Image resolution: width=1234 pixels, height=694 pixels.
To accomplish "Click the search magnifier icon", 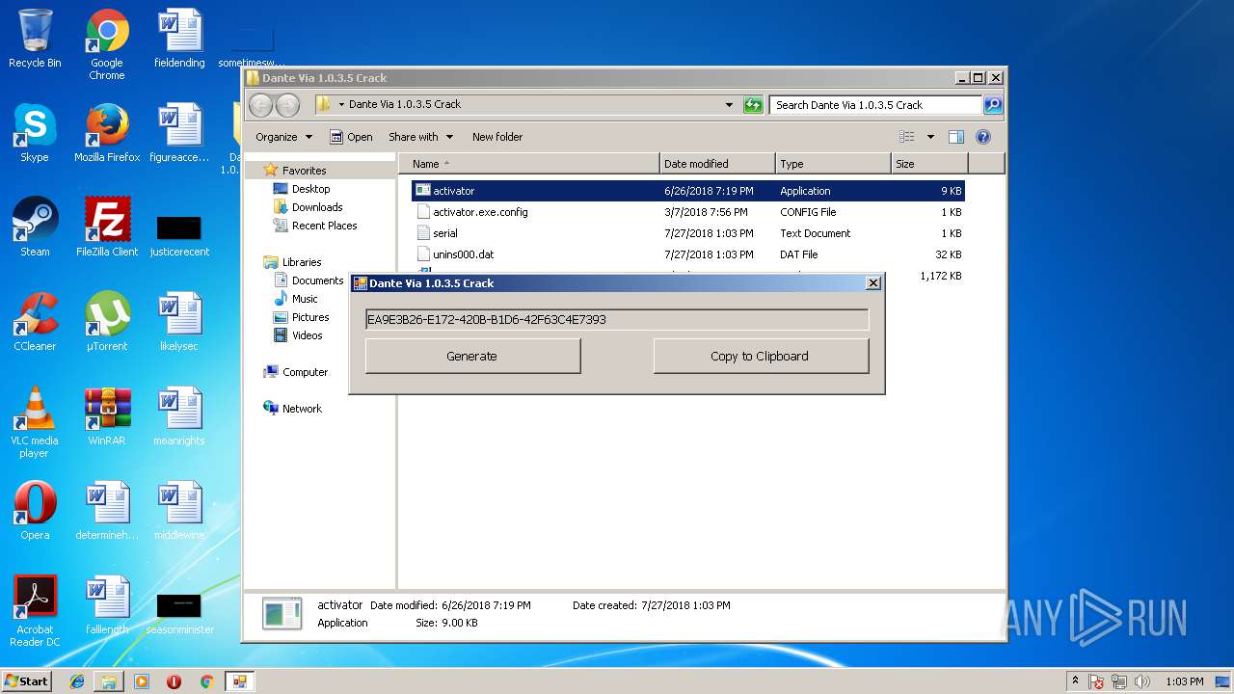I will tap(992, 105).
